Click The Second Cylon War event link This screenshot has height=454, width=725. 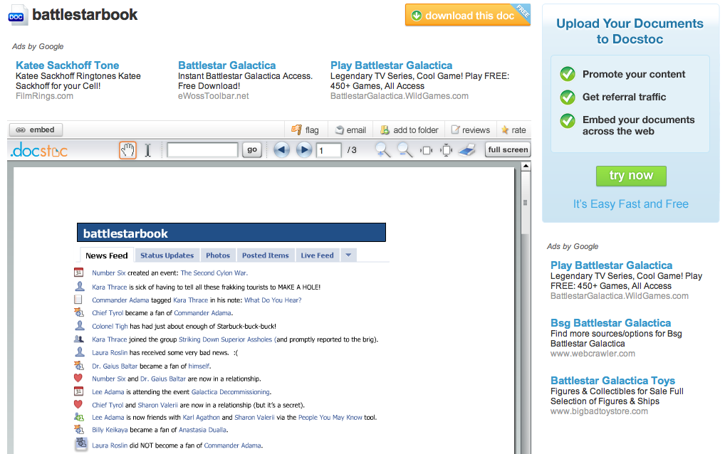click(x=214, y=273)
